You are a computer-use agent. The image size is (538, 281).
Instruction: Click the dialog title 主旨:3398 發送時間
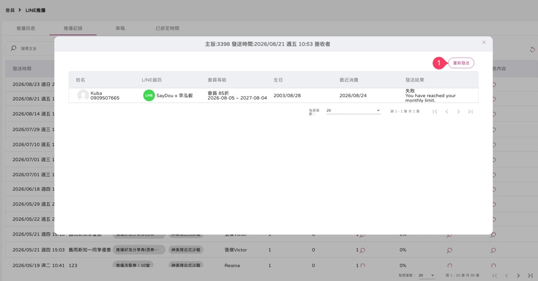pos(267,44)
